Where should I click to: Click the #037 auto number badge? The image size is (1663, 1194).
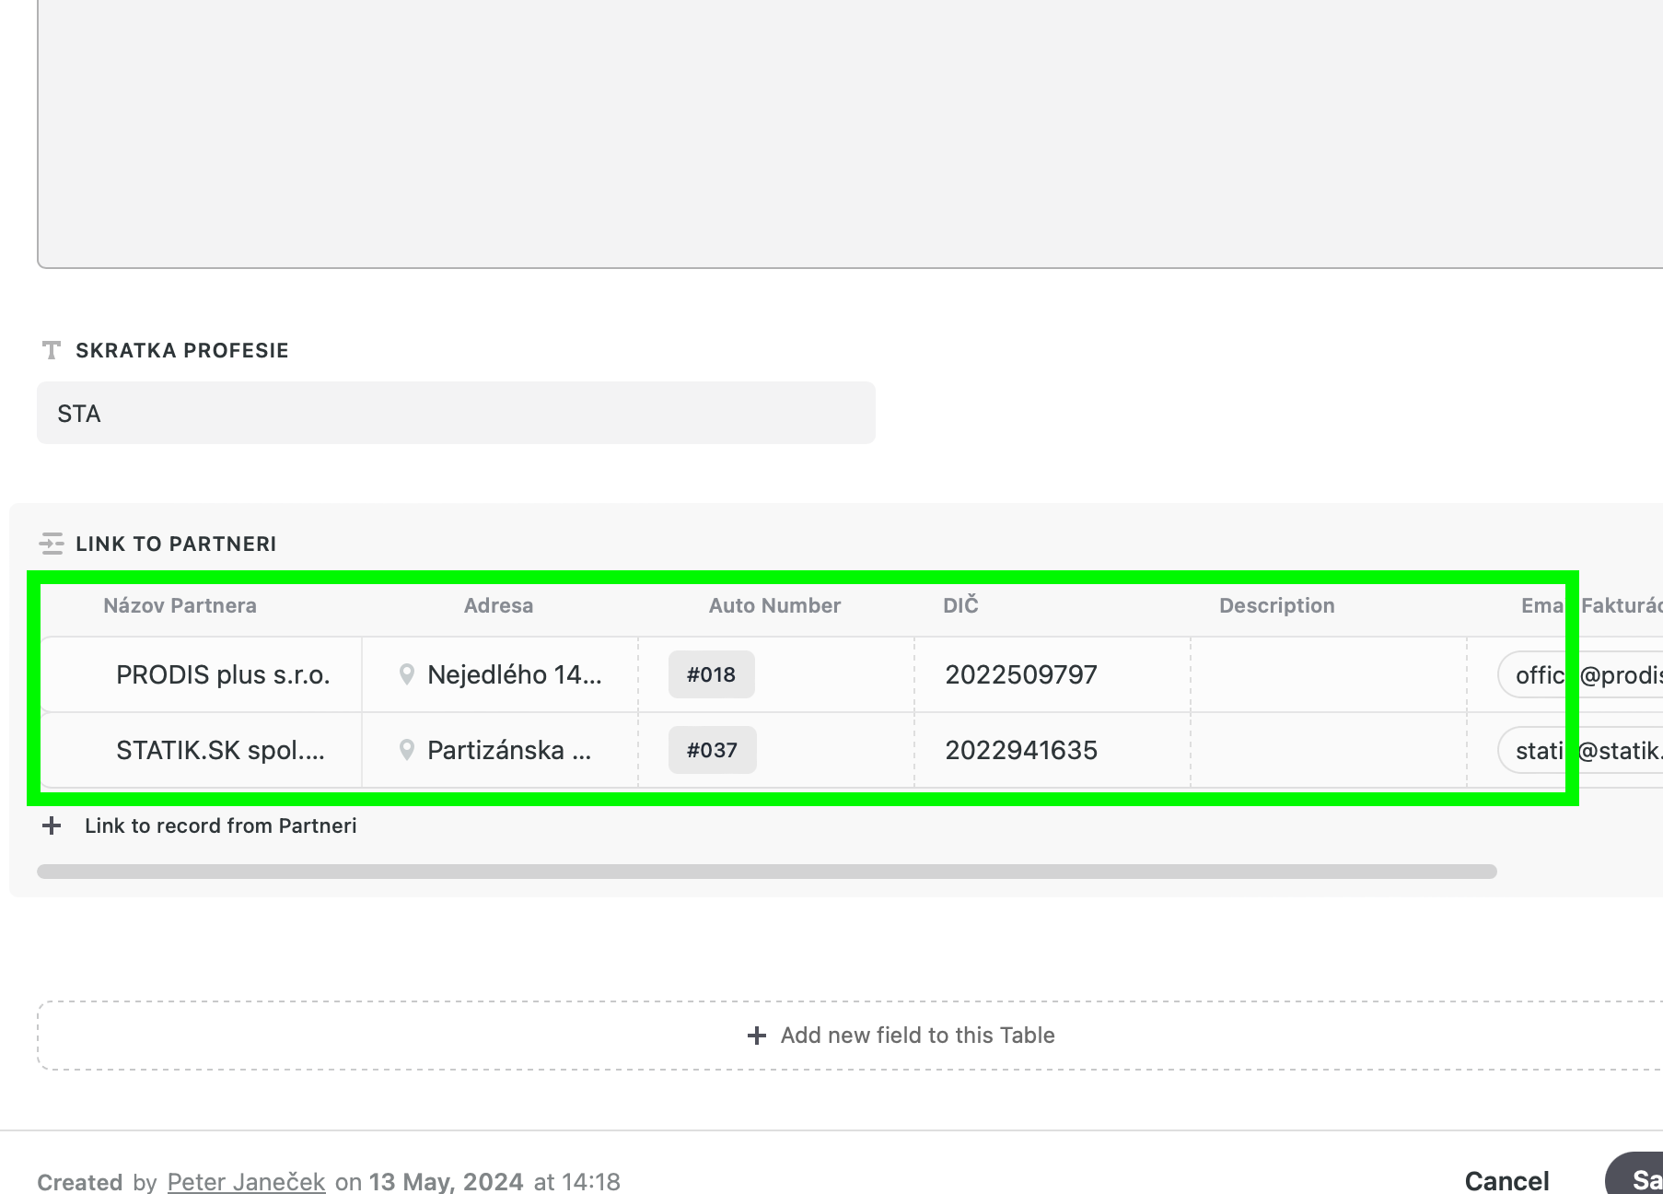(x=713, y=750)
